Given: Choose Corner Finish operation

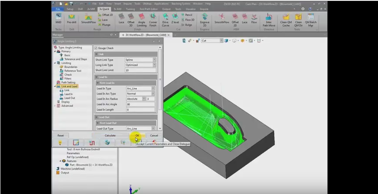Looking at the screenshot, I should point(153,20).
